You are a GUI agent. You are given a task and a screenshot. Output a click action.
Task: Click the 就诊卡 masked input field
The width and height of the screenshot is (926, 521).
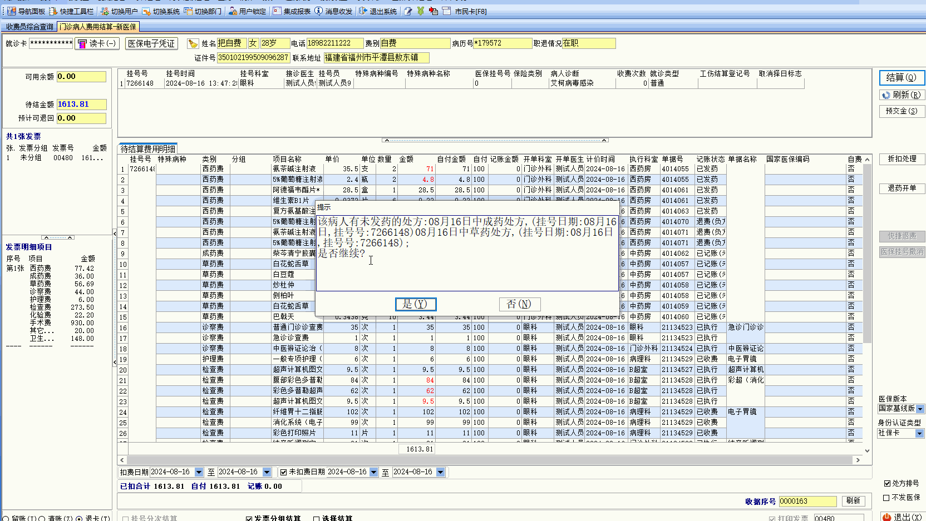pyautogui.click(x=51, y=43)
